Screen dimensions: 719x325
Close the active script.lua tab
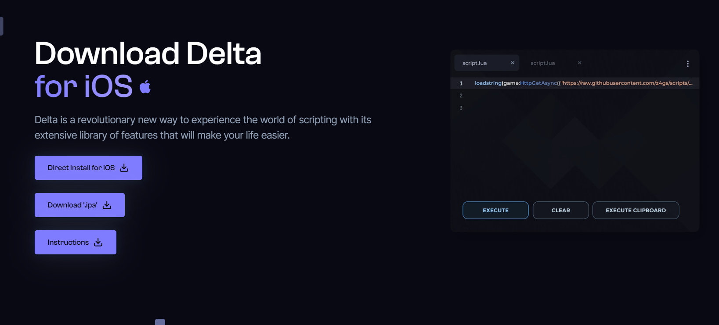click(513, 63)
